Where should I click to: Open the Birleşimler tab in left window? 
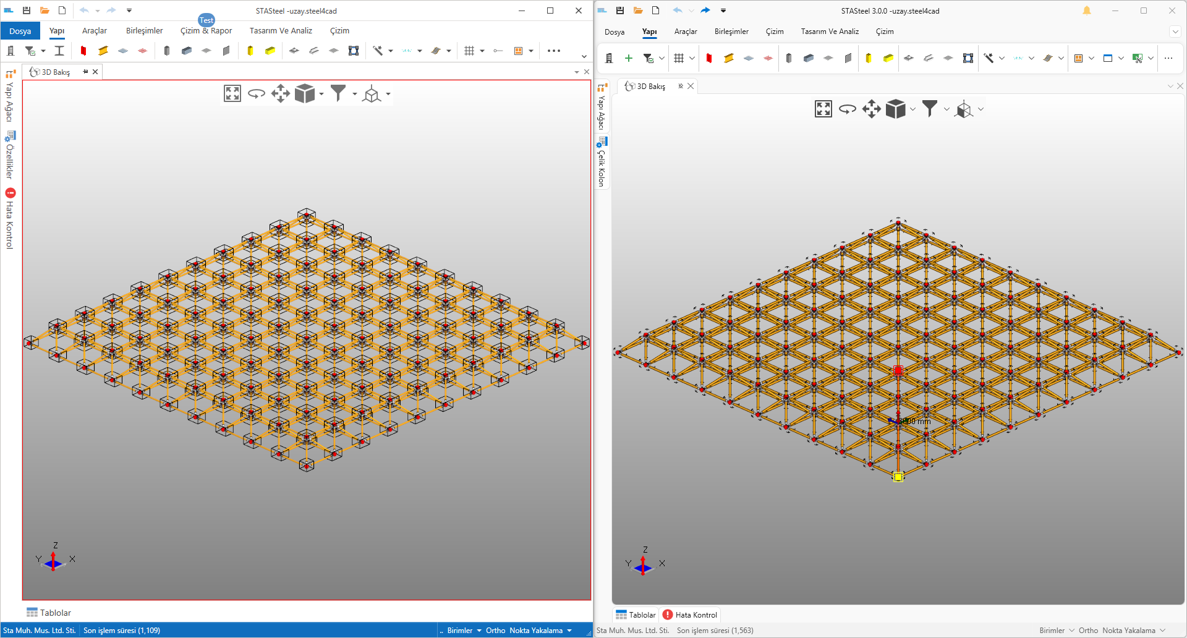[x=144, y=30]
